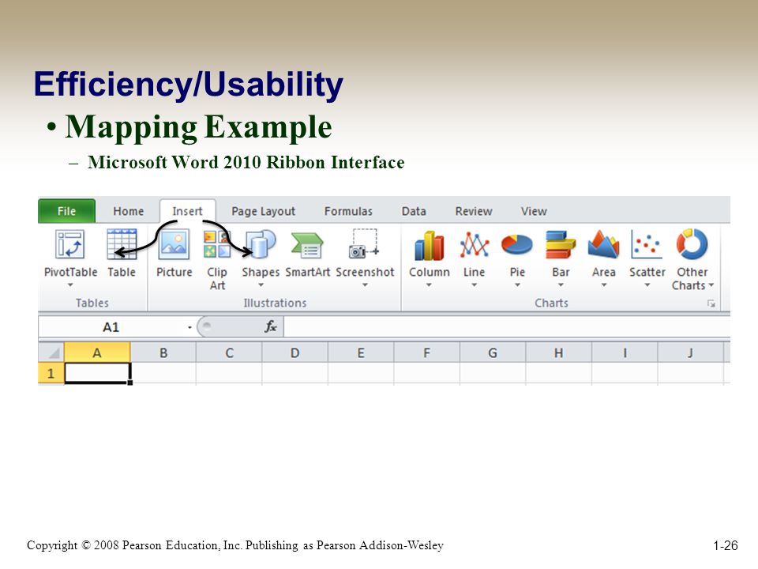The image size is (758, 569).
Task: Open the Page Layout tab
Action: click(263, 212)
